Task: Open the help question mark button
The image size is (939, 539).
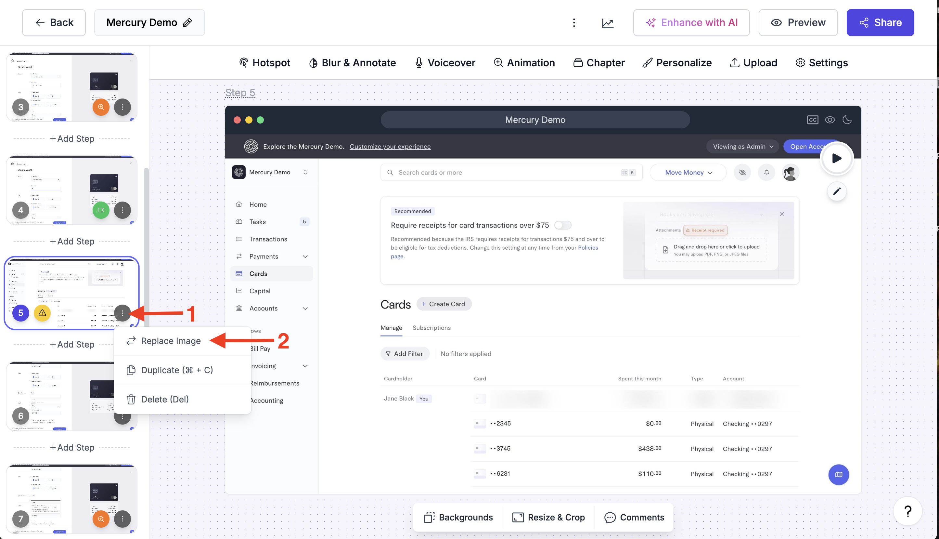Action: pyautogui.click(x=907, y=511)
